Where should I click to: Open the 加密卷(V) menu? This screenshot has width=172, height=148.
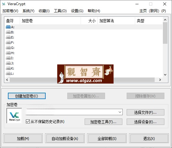pos(10,11)
